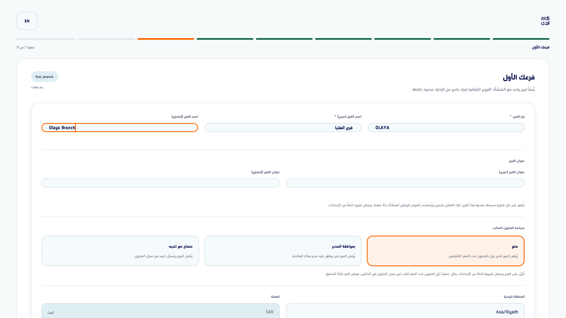Click the first_branch temporary code badge
Image resolution: width=566 pixels, height=318 pixels.
click(x=44, y=77)
